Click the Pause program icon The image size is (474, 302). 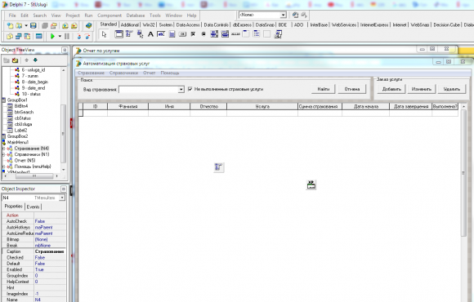tap(67, 36)
